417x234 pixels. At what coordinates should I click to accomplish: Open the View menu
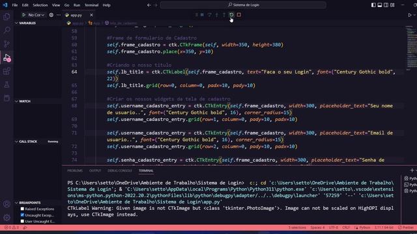pyautogui.click(x=56, y=5)
